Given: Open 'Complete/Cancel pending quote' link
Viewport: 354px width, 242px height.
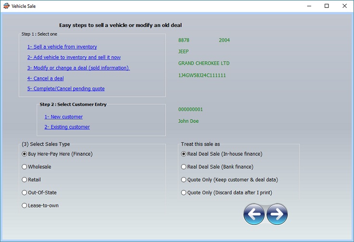Looking at the screenshot, I should pyautogui.click(x=66, y=89).
